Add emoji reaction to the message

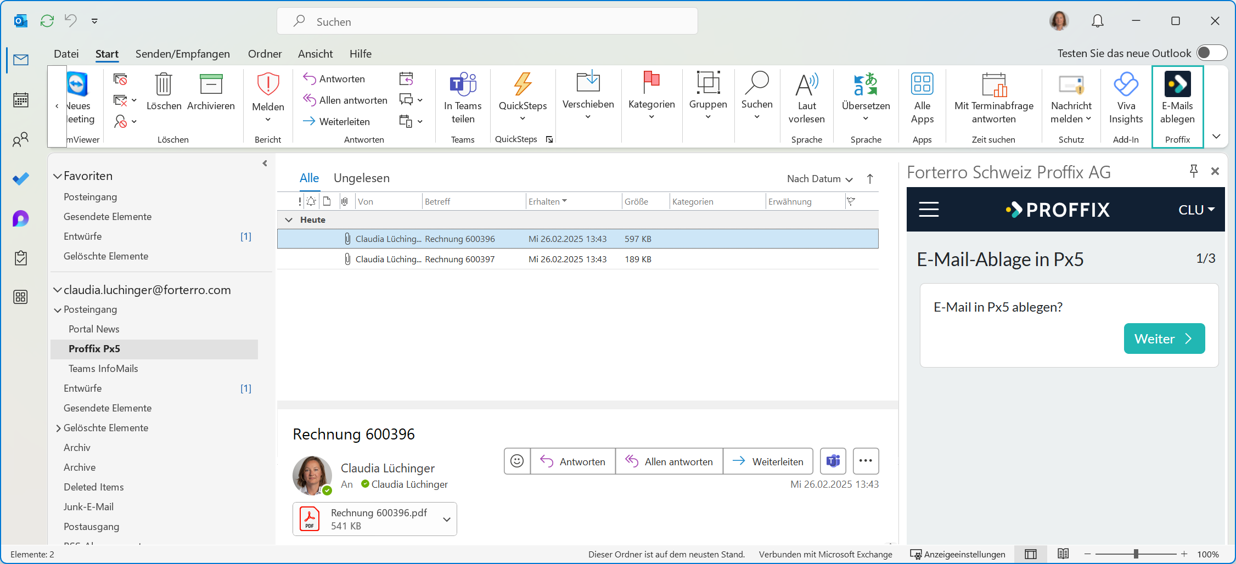click(517, 461)
